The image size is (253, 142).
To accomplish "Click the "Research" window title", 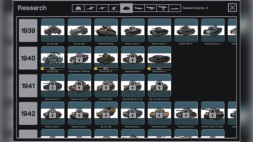I will [32, 8].
